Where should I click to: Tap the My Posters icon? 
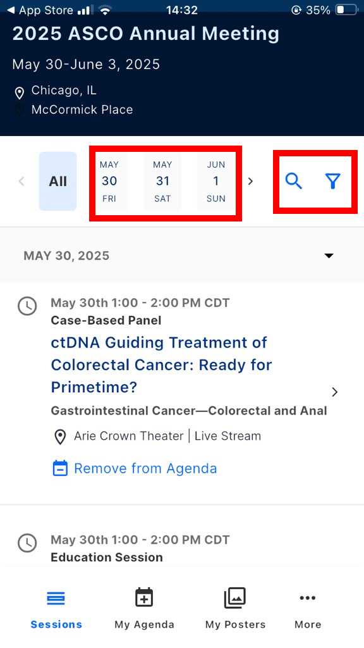pos(235,597)
